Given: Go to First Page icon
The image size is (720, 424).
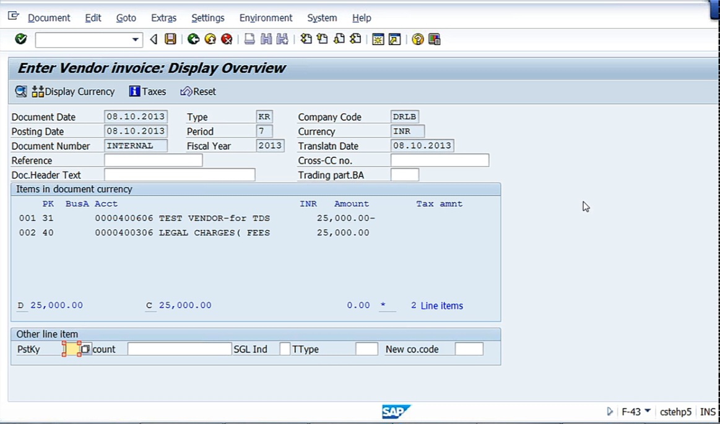Looking at the screenshot, I should 306,39.
